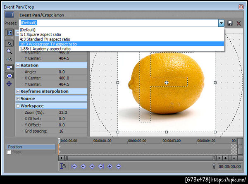The image size is (248, 184).
Task: Choose the (Default) preset list entry
Action: pos(122,30)
